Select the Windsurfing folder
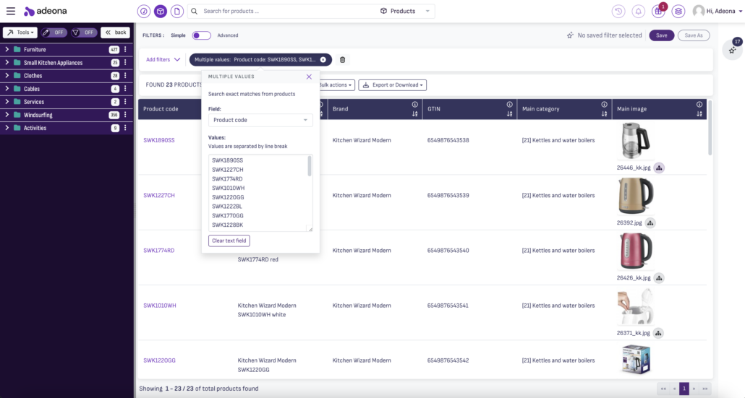745x398 pixels. pyautogui.click(x=38, y=115)
